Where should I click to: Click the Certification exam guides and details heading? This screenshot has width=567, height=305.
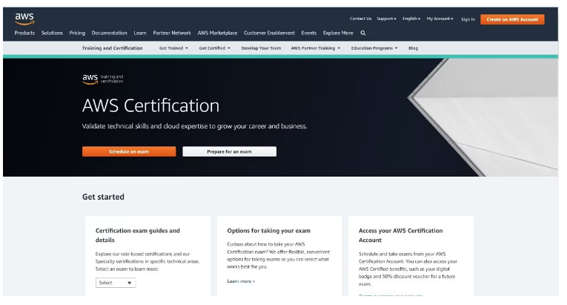(x=137, y=235)
